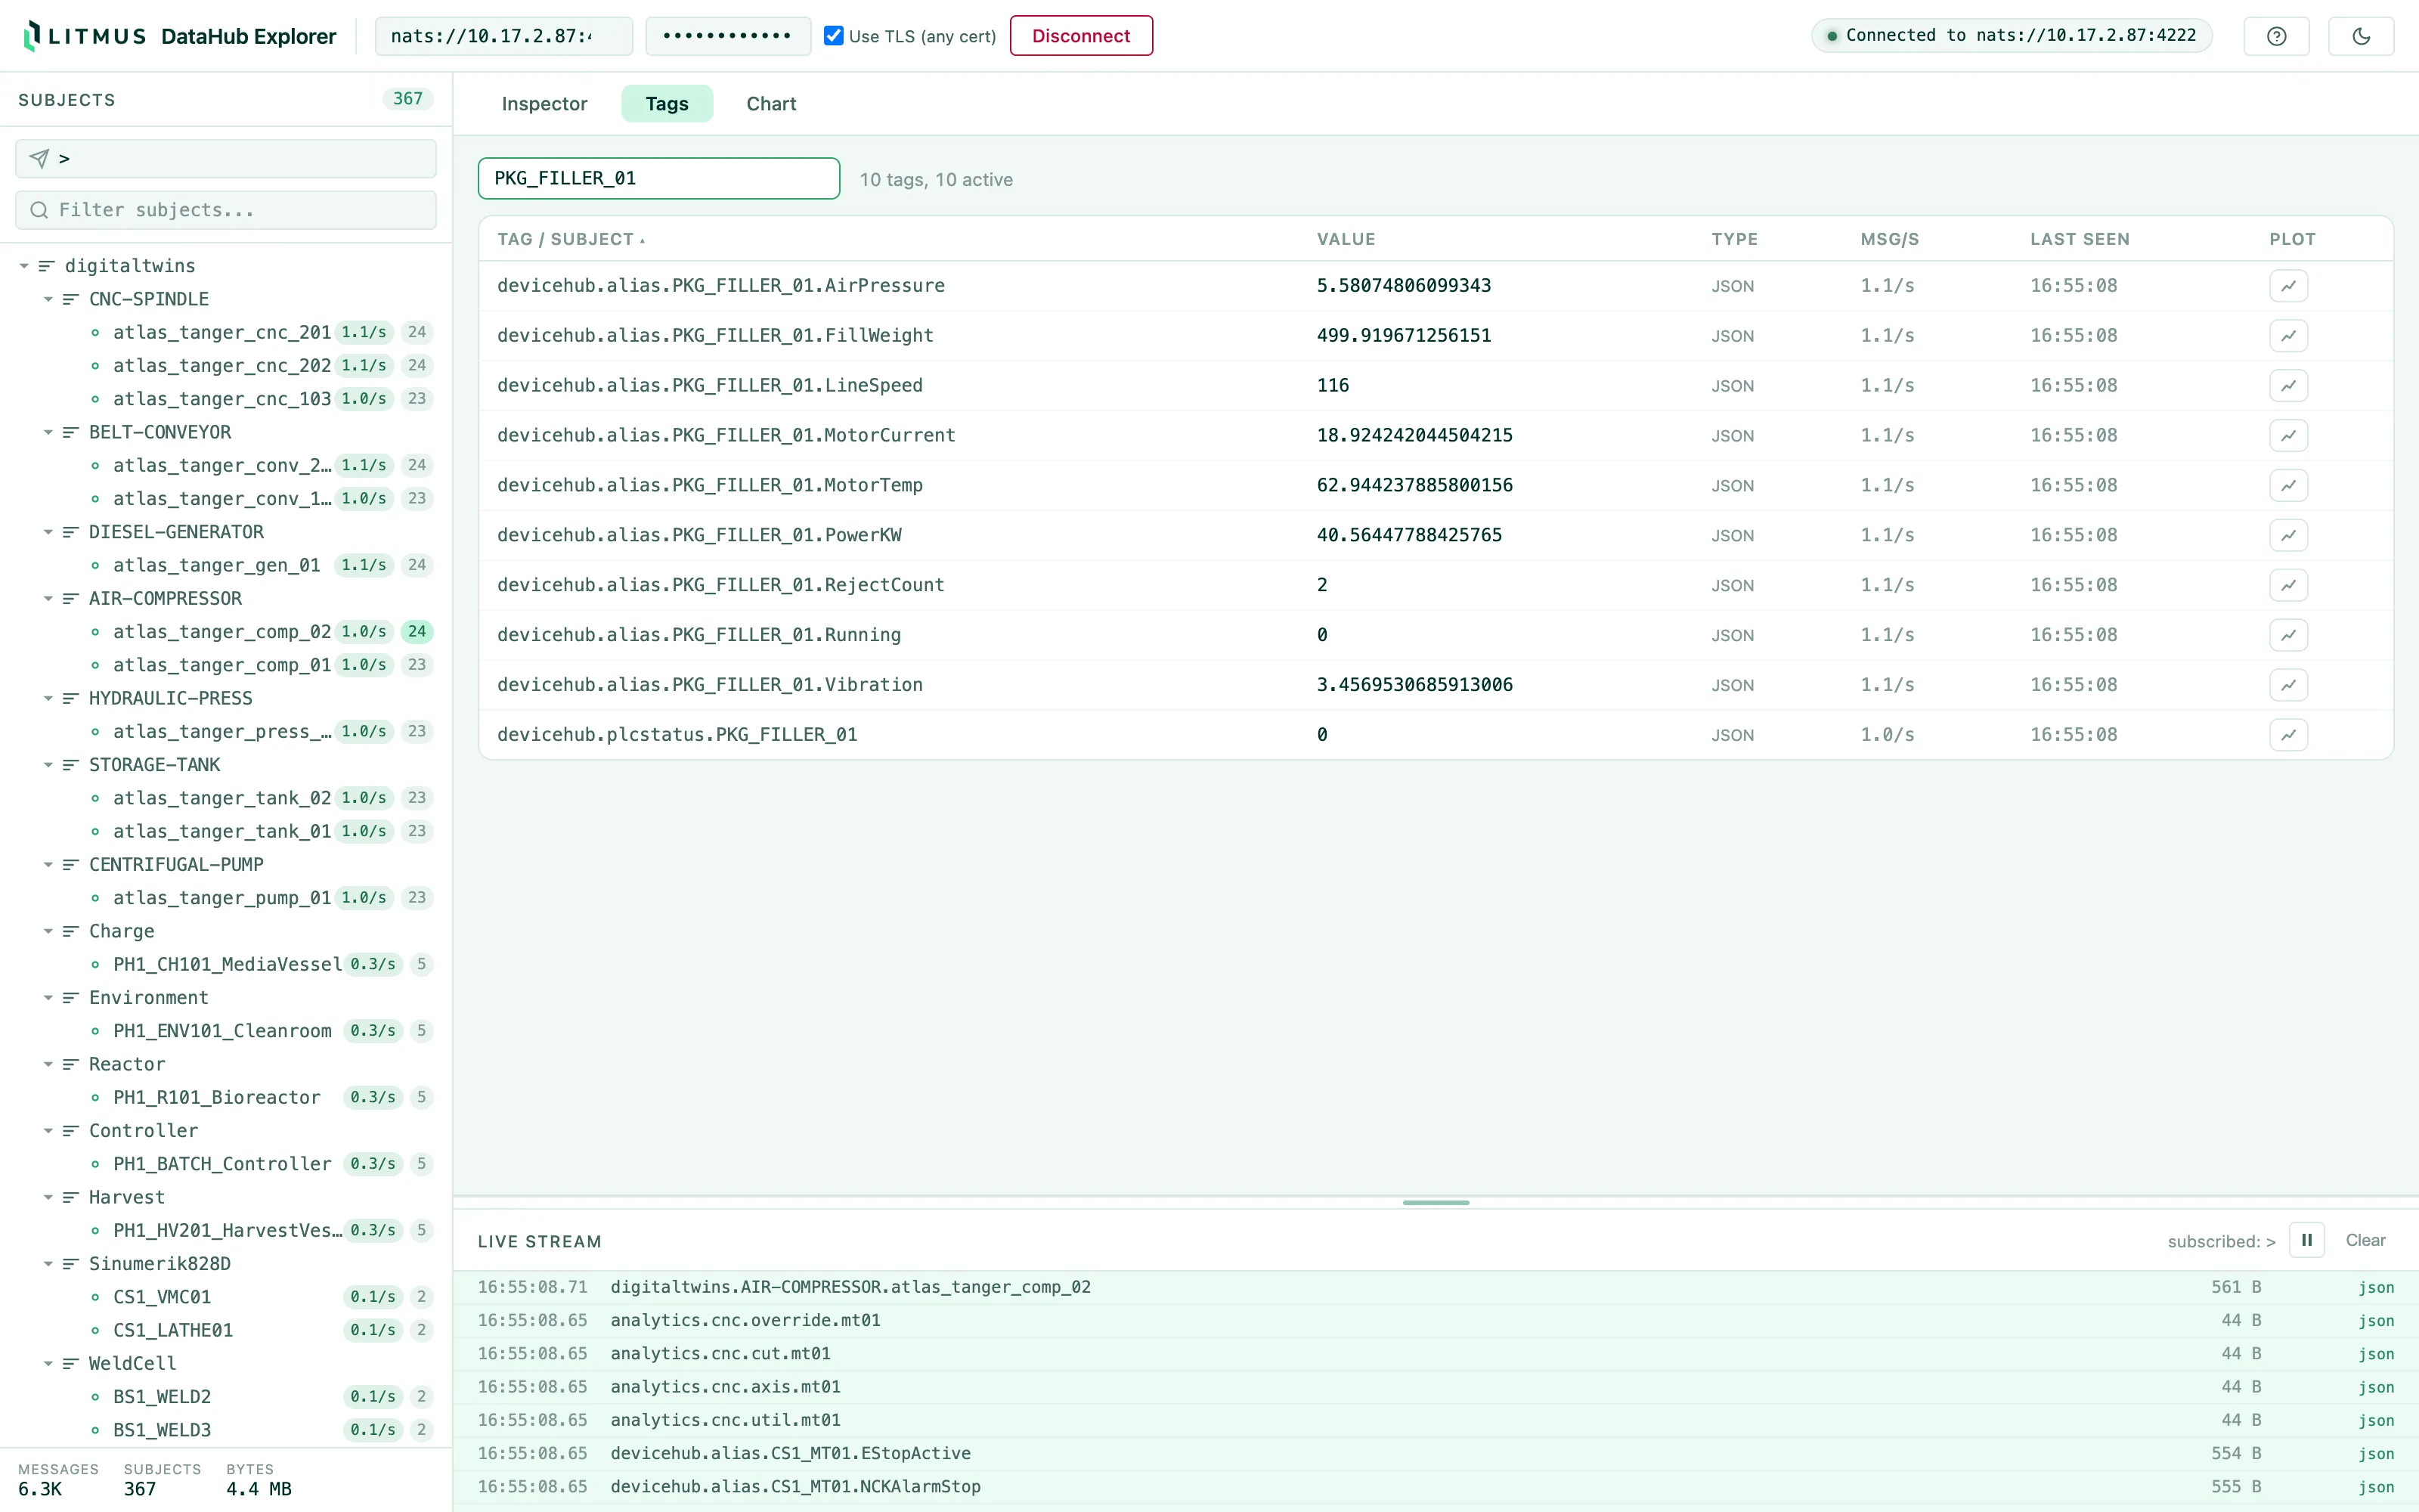Open plot for AirPressure tag
The height and width of the screenshot is (1512, 2419).
(x=2288, y=286)
